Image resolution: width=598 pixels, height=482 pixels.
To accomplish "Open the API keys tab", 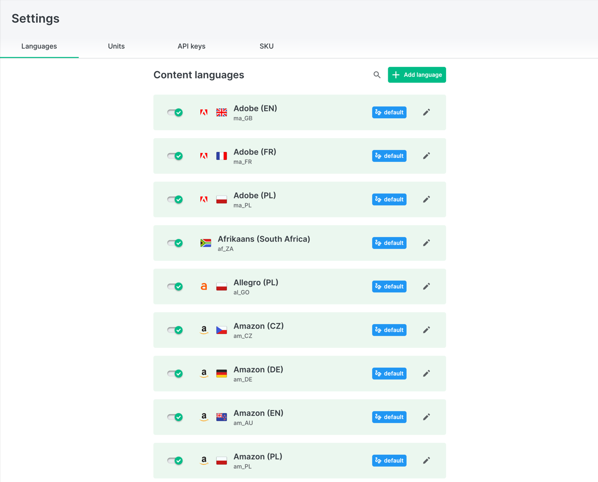I will (191, 46).
